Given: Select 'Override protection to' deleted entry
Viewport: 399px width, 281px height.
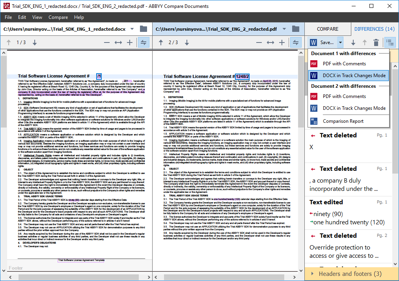Looking at the screenshot, I should point(349,246).
